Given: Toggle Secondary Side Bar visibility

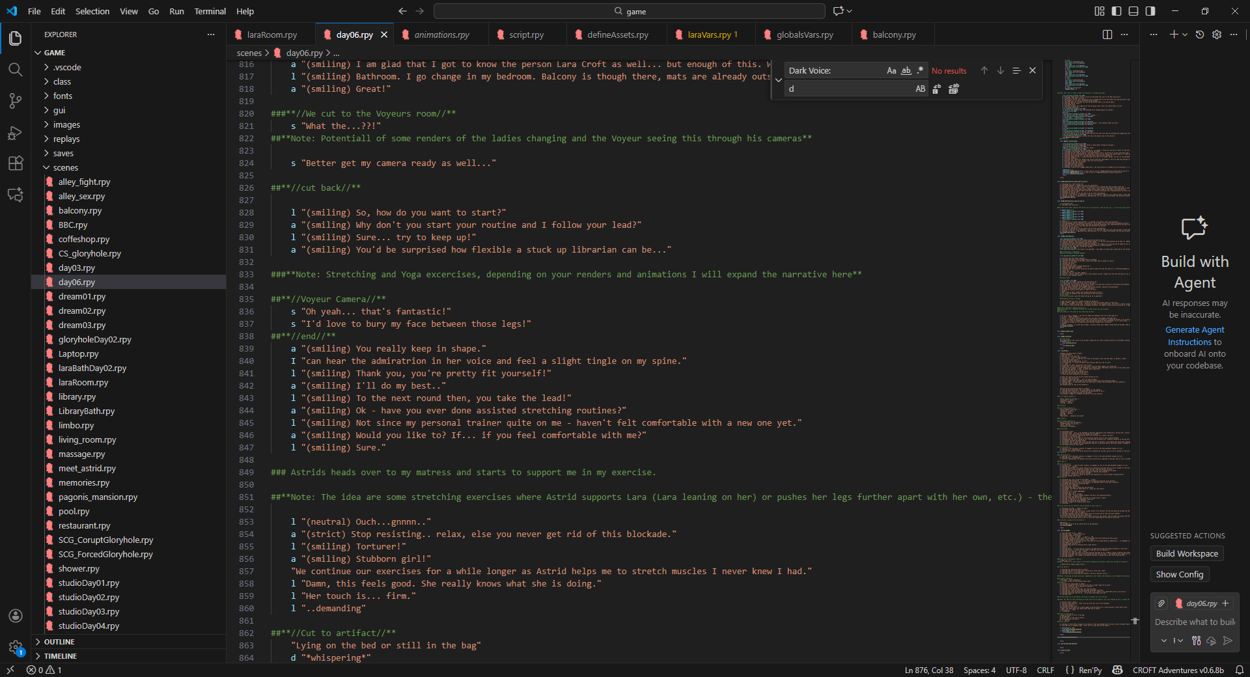Looking at the screenshot, I should [x=1150, y=11].
